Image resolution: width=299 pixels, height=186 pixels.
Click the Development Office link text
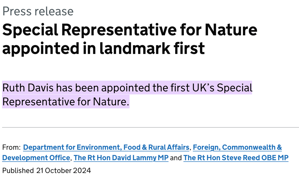36,158
